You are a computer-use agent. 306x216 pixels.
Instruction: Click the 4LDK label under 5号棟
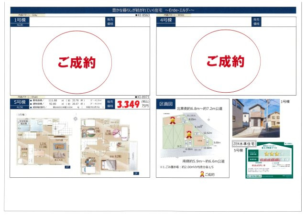20,107
